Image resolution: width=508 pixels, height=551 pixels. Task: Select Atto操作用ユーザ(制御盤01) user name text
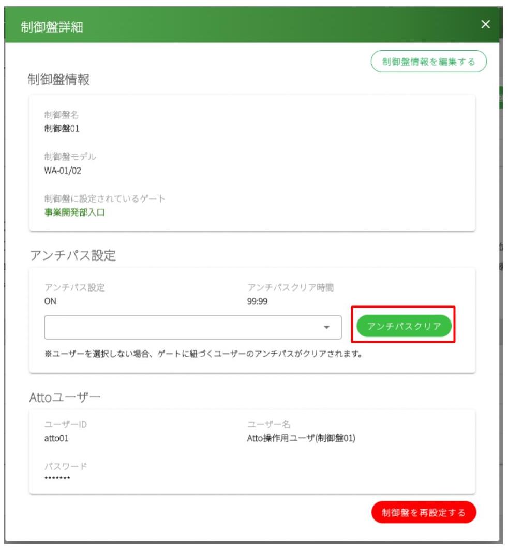(x=301, y=438)
